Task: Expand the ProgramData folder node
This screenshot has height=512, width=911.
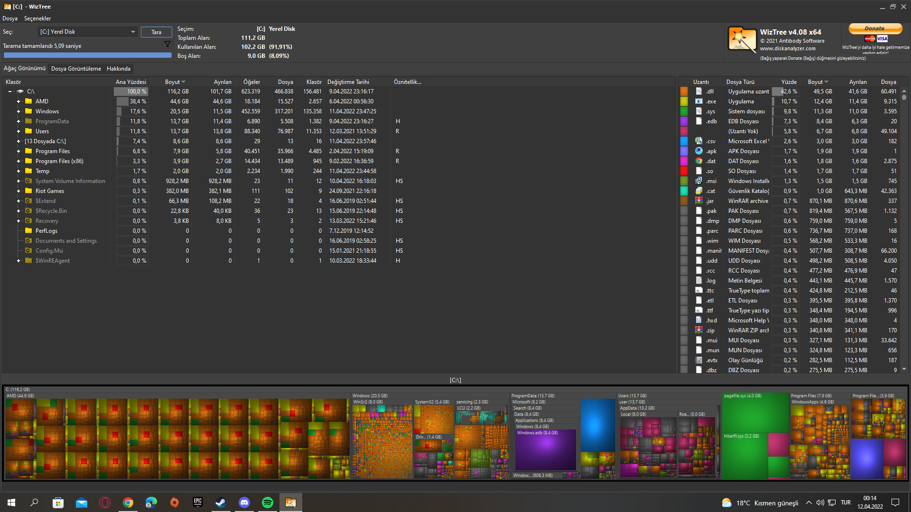Action: pyautogui.click(x=19, y=121)
